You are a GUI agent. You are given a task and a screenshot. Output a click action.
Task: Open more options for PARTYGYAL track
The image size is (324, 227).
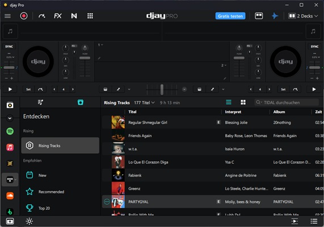(107, 201)
